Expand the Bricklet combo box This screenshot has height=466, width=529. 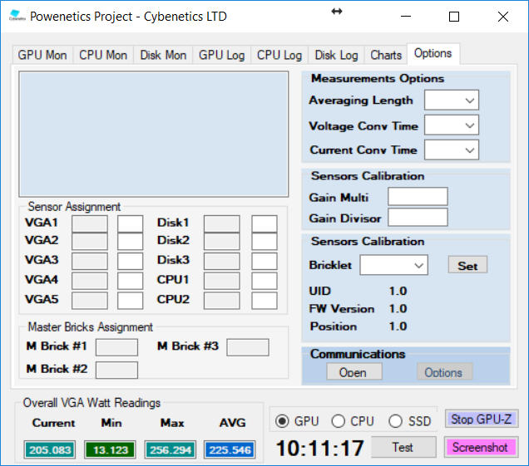[x=393, y=265]
